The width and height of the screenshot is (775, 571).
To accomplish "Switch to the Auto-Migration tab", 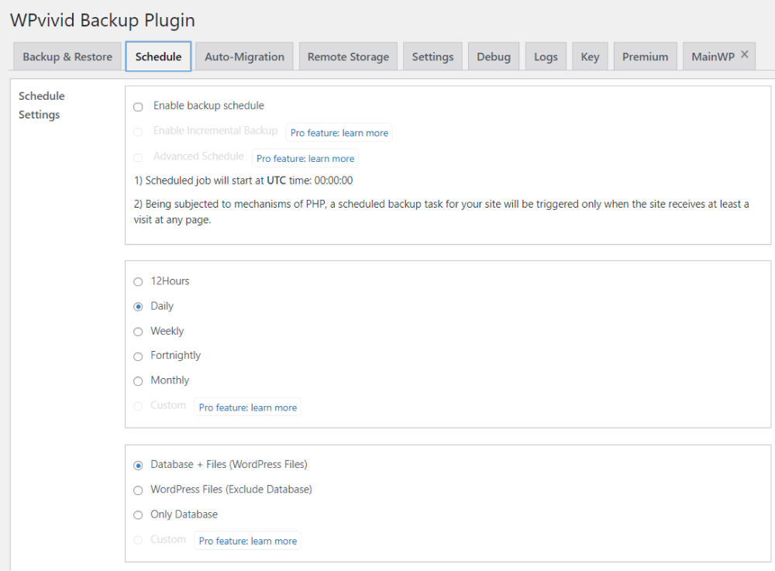I will (245, 57).
